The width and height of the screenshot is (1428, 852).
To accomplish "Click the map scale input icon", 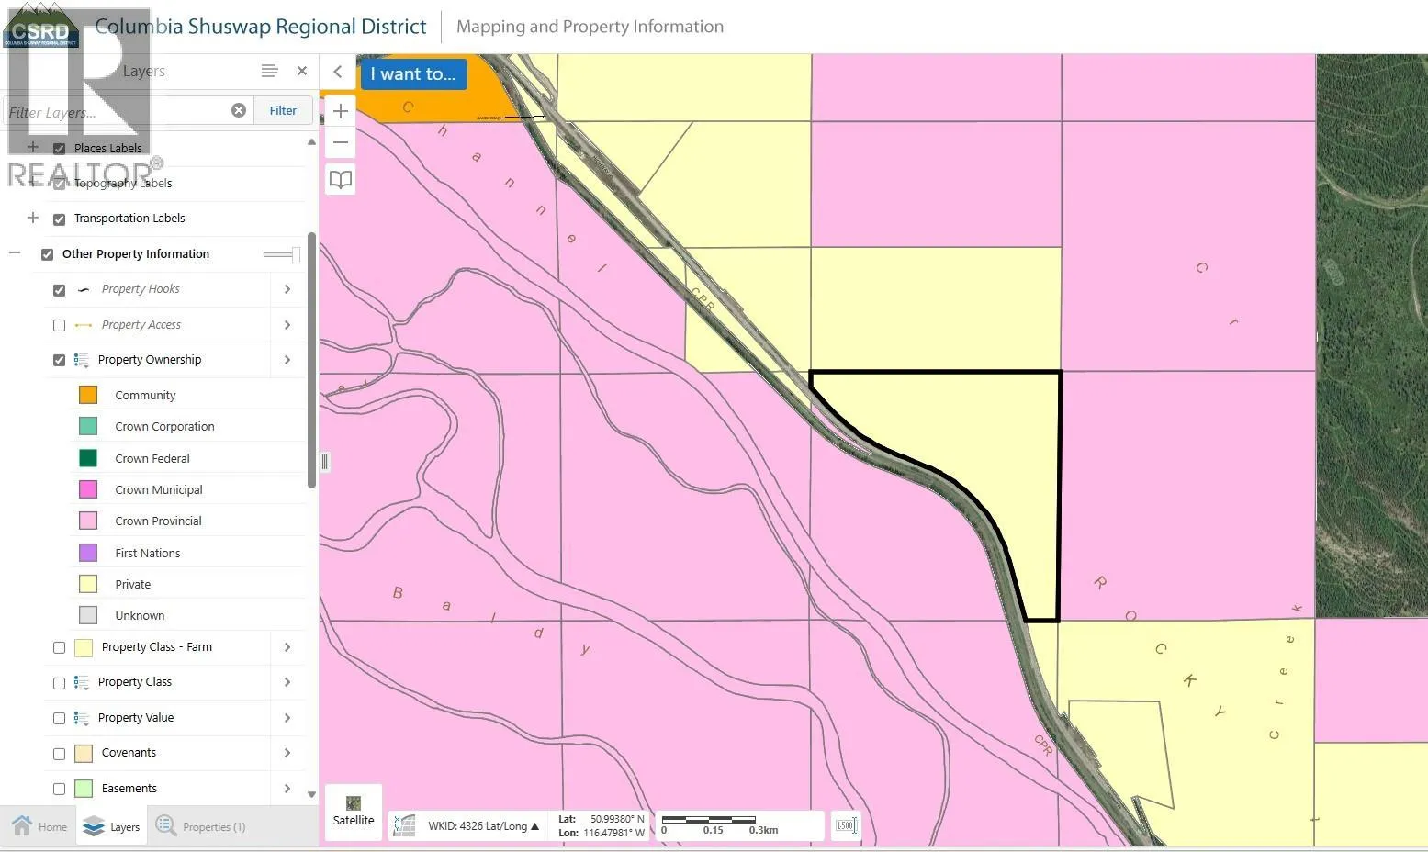I will pyautogui.click(x=846, y=825).
